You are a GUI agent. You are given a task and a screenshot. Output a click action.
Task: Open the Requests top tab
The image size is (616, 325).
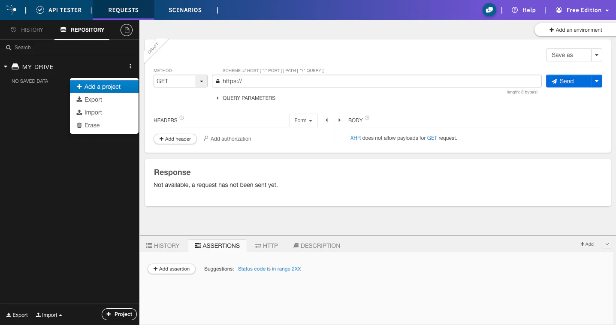pos(124,10)
